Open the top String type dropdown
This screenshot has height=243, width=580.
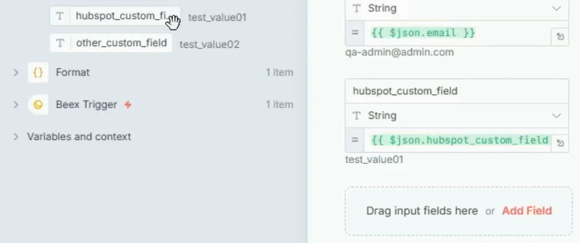click(556, 8)
